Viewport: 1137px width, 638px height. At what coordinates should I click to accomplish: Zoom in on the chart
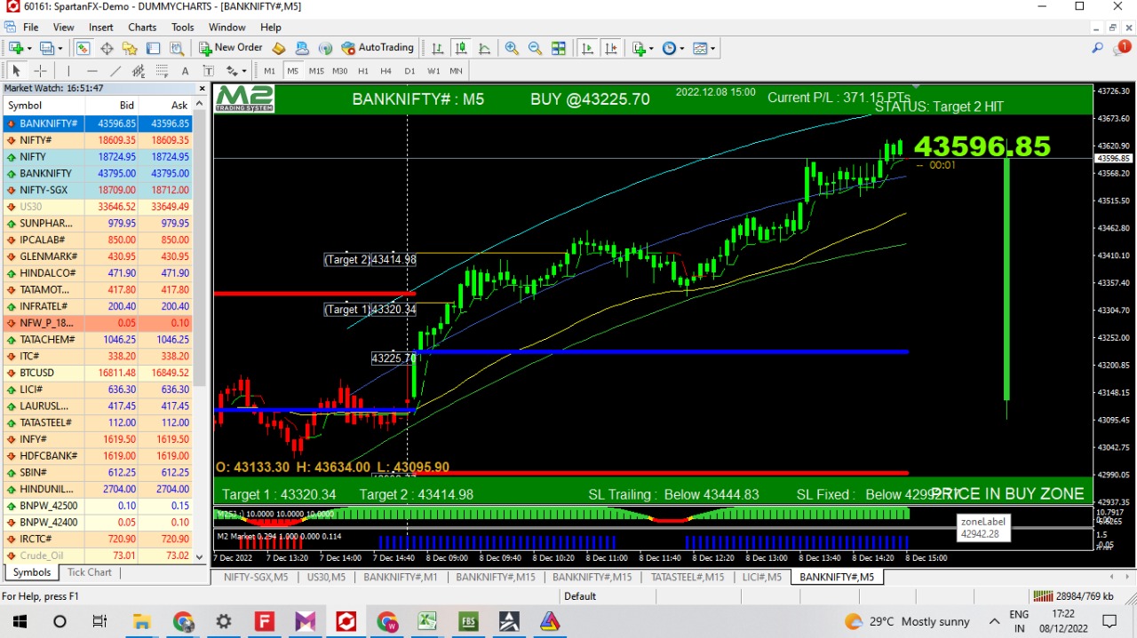tap(512, 48)
